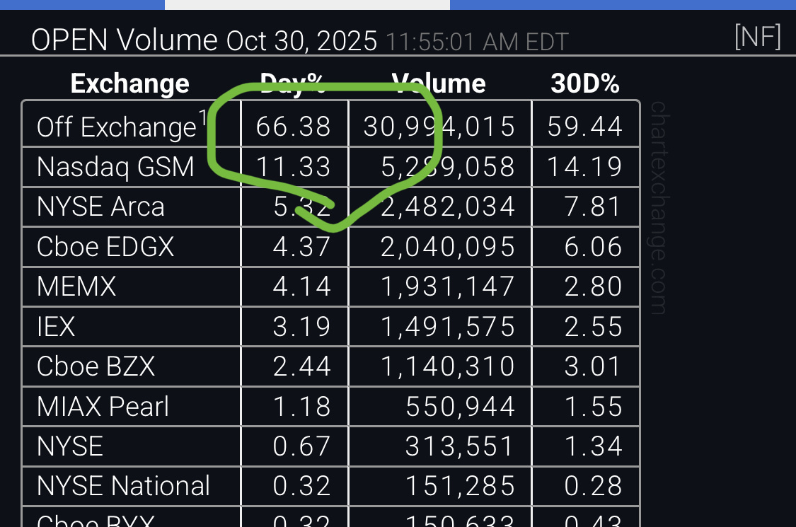796x527 pixels.
Task: Select the Exchange column header
Action: (130, 83)
